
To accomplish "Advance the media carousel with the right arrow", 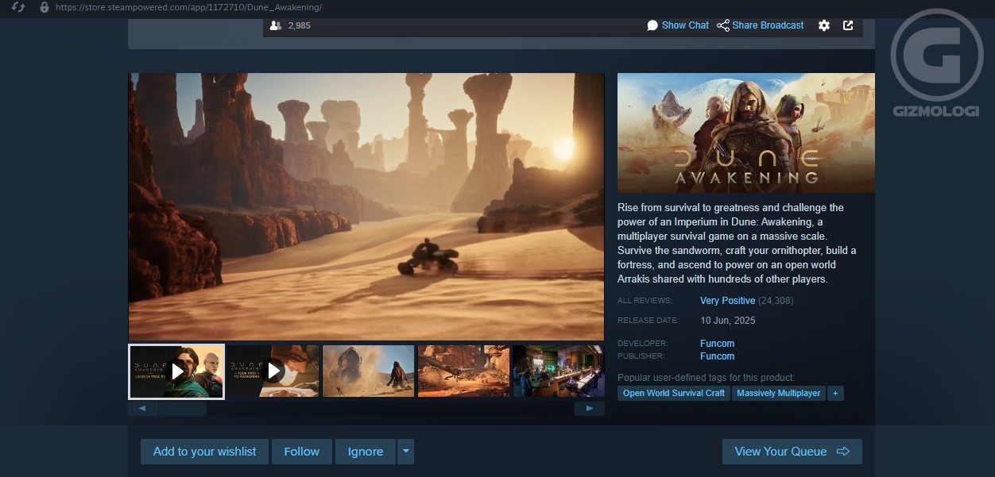I will pos(589,408).
